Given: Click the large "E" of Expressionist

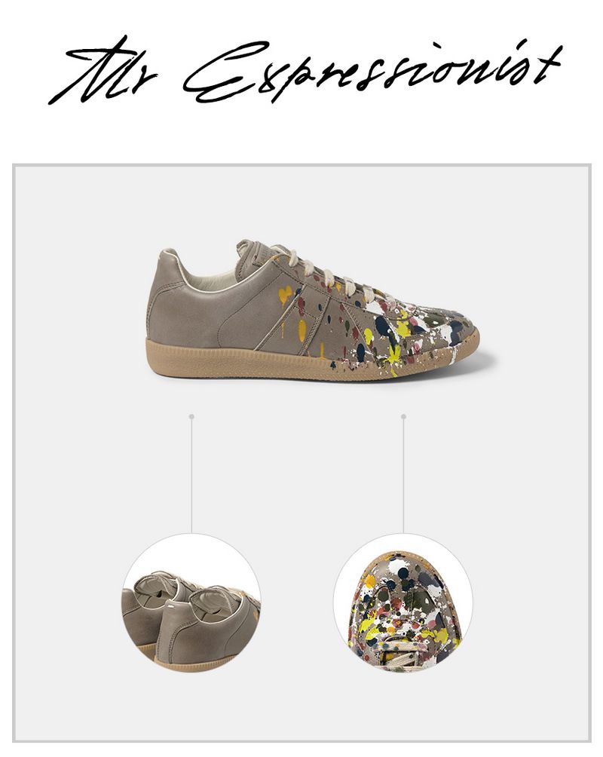Looking at the screenshot, I should point(223,72).
